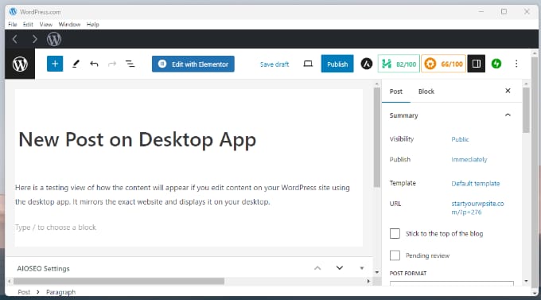Open the Astra settings circular icon
This screenshot has height=300, width=541.
coord(367,64)
